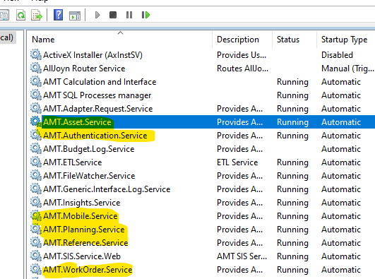Sort by the Name column header
This screenshot has height=279, width=375.
click(x=43, y=40)
